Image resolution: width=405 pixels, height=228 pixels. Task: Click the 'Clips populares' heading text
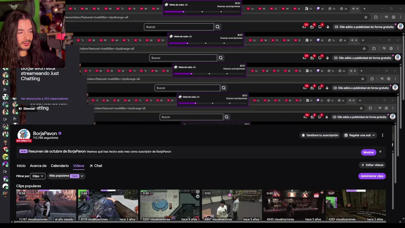point(28,186)
